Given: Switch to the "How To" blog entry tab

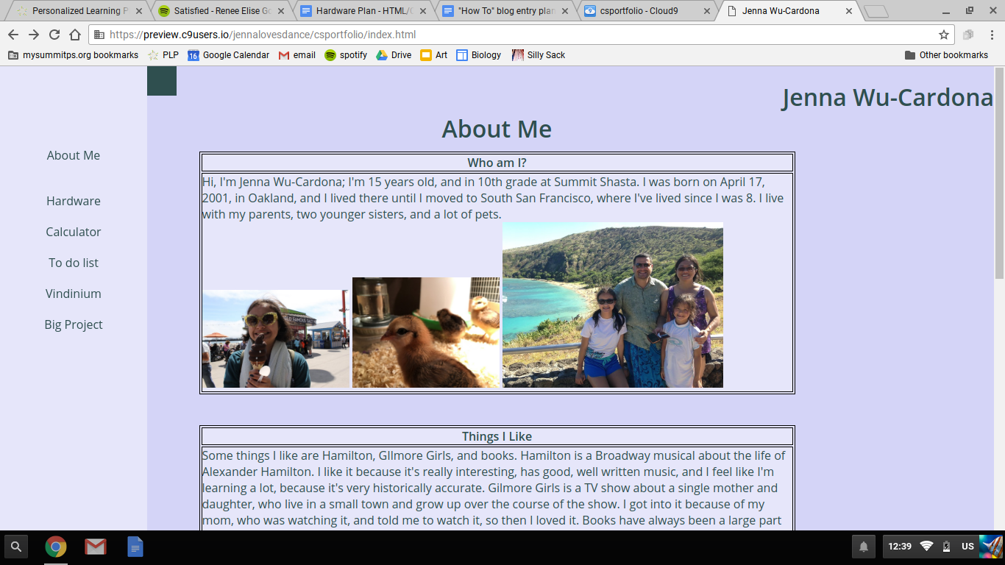Looking at the screenshot, I should [x=504, y=11].
